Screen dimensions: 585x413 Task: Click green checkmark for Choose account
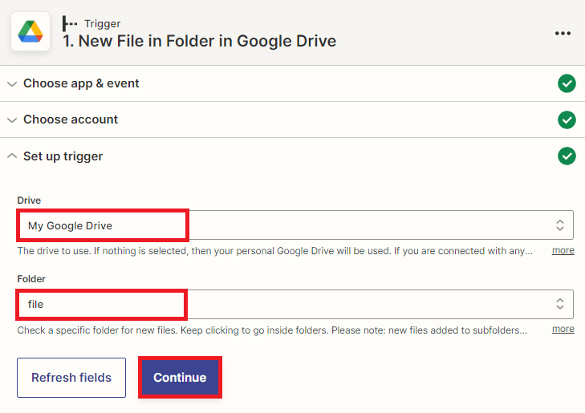567,119
